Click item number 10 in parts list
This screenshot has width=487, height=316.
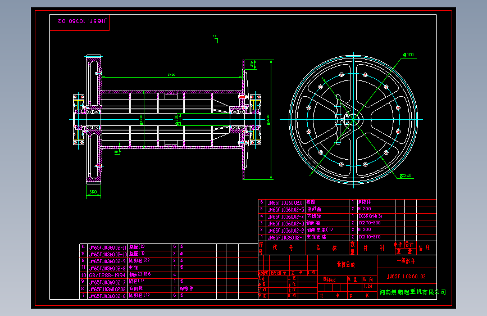[x=84, y=276]
